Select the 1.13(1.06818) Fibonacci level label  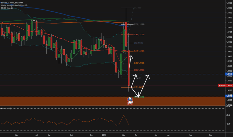[138, 87]
